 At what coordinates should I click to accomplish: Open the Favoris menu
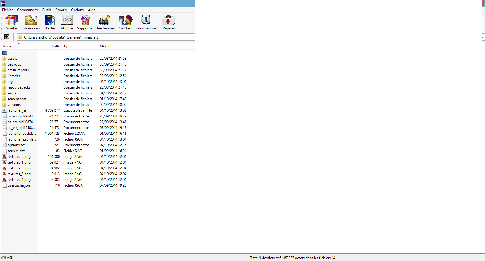(61, 10)
